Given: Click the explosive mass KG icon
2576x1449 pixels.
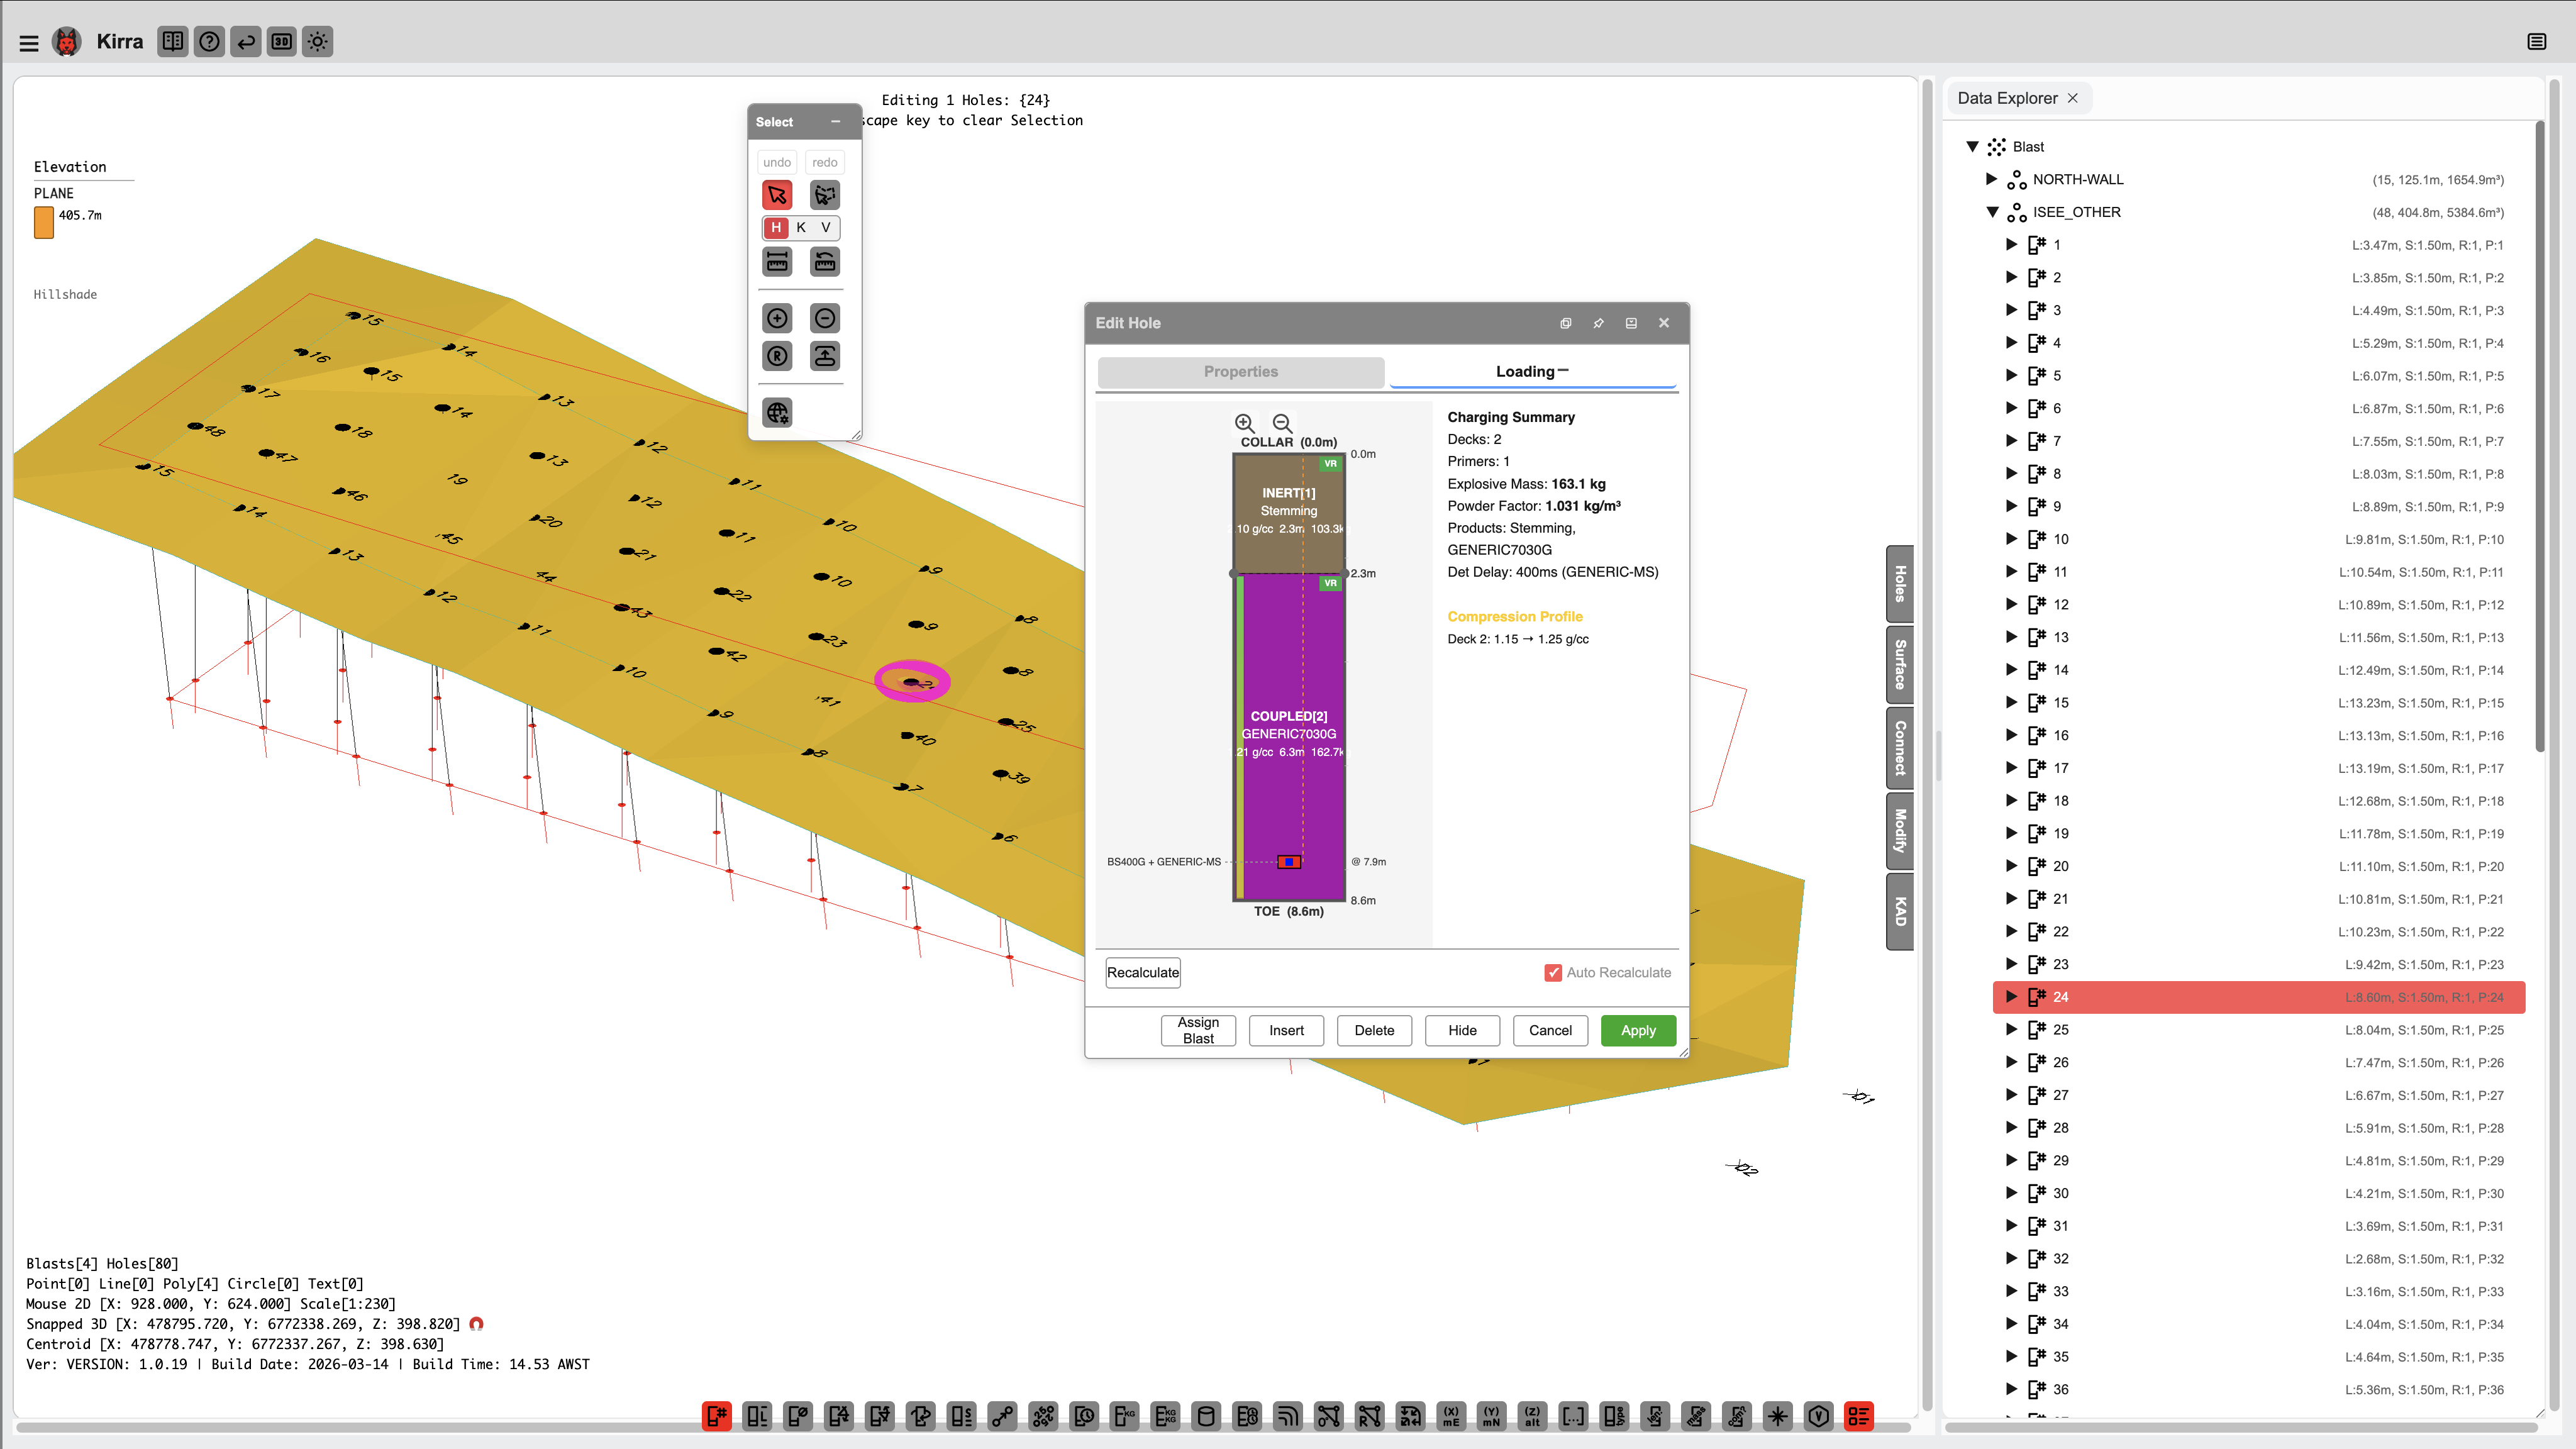Looking at the screenshot, I should point(1125,1416).
